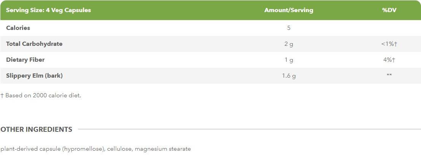Click the 4% daily value entry
421x156 pixels.
[x=389, y=60]
